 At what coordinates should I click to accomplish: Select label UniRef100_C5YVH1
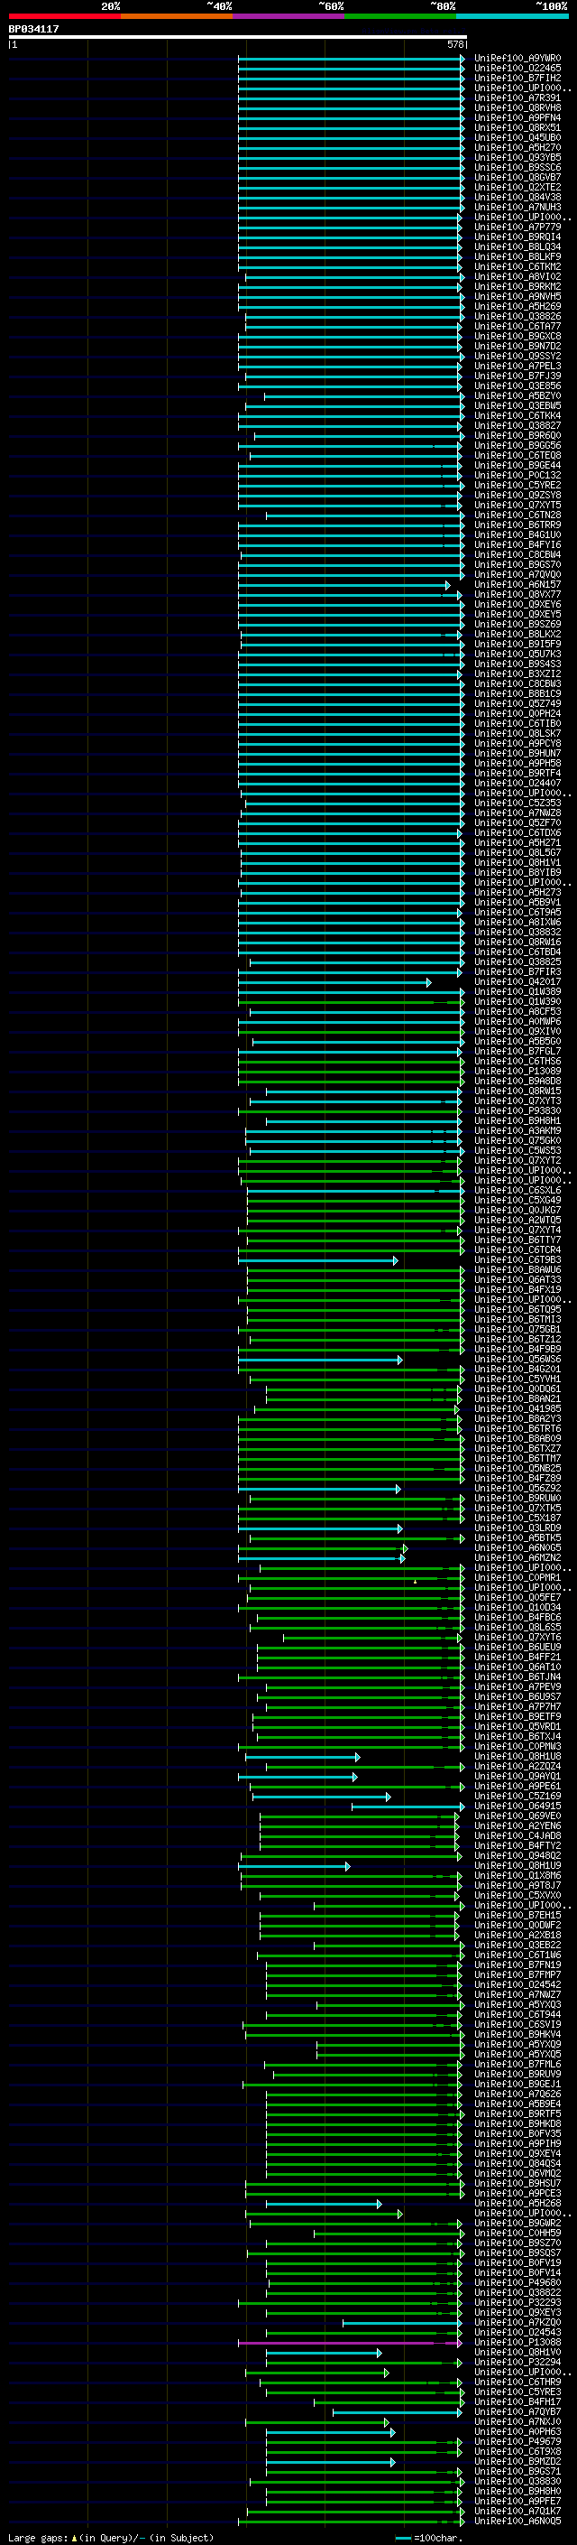point(517,1379)
